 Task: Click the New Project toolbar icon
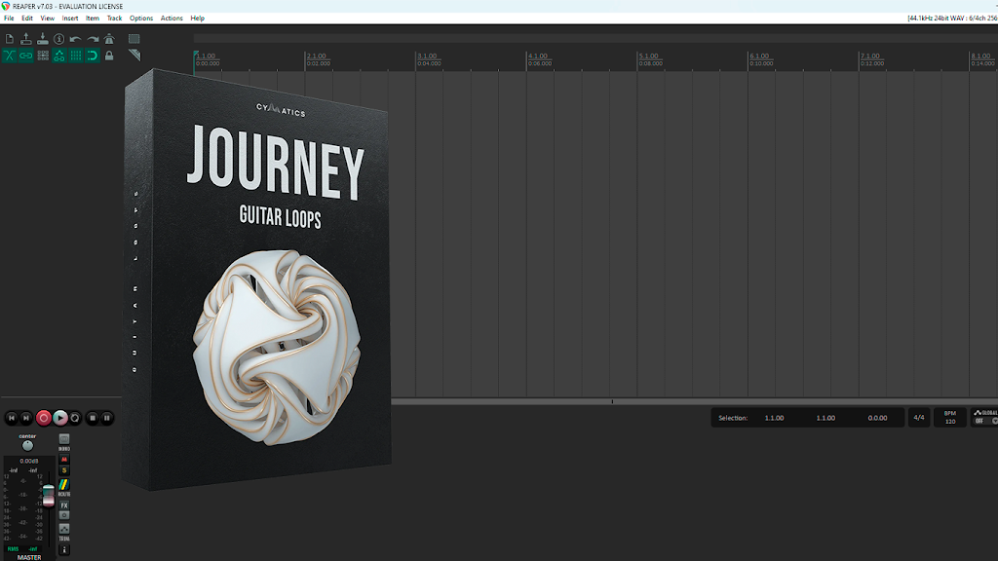[10, 39]
